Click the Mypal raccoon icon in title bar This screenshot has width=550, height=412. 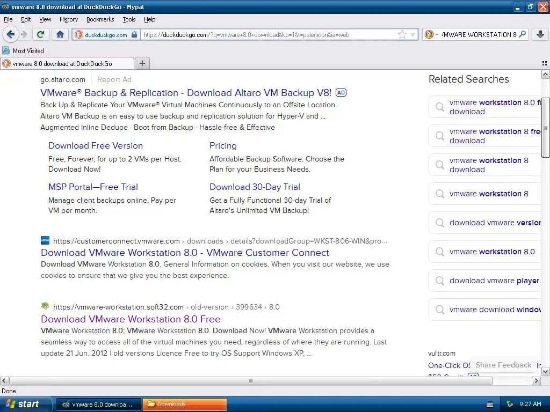[5, 6]
